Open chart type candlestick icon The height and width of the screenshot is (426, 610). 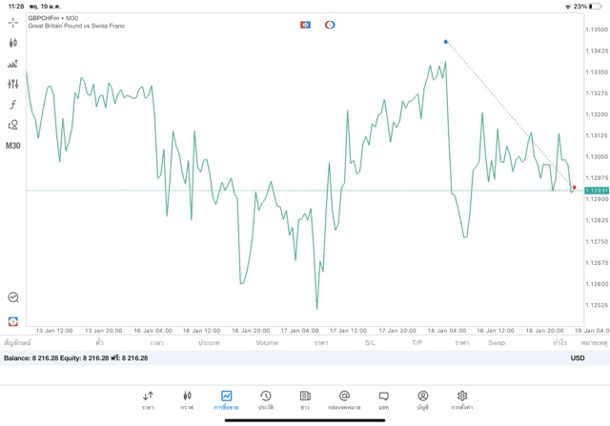click(x=12, y=43)
